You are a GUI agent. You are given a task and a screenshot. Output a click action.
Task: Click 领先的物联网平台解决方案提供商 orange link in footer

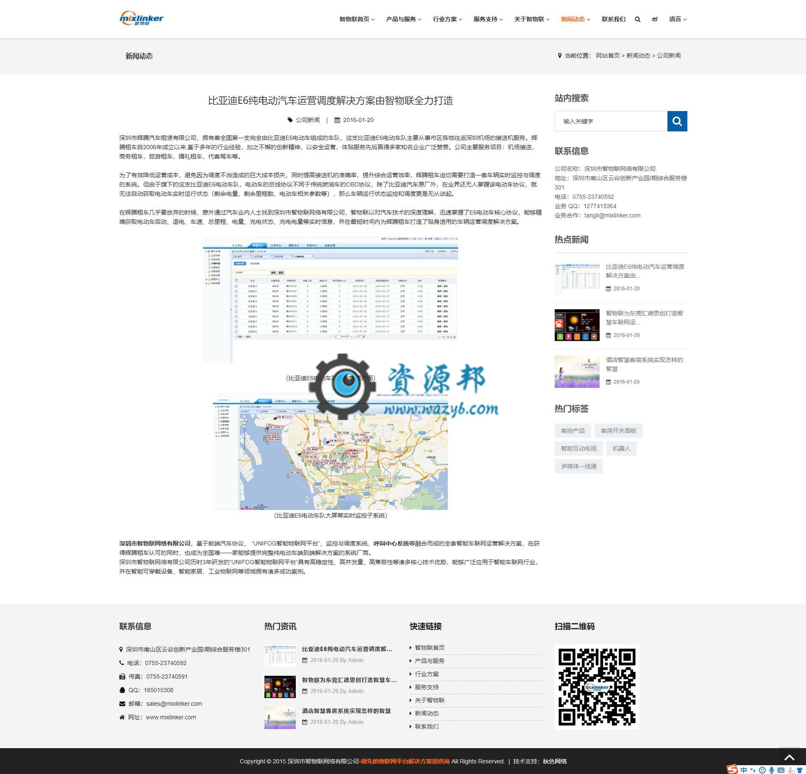pos(405,761)
